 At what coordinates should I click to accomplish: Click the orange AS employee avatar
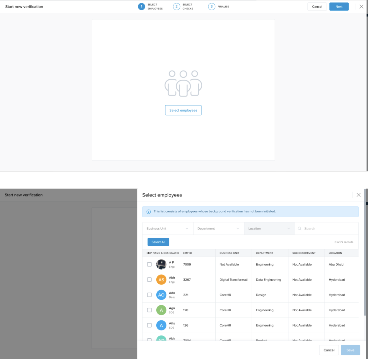161,280
